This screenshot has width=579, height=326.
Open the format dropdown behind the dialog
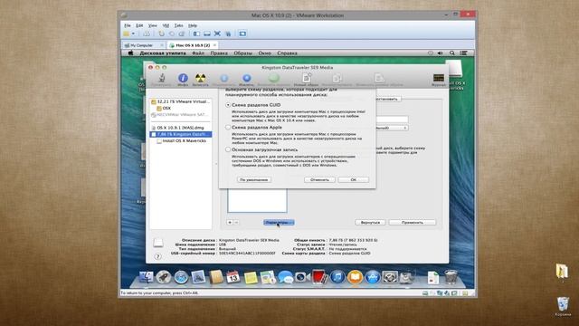392,128
